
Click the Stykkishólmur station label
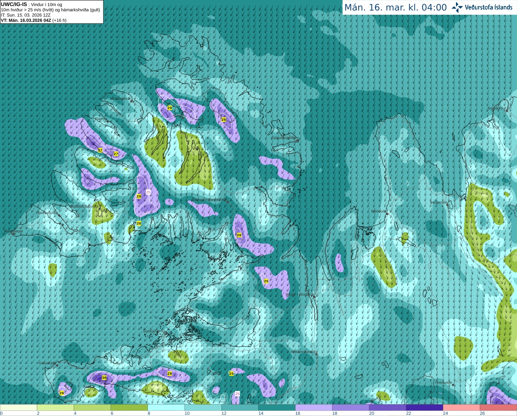click(x=155, y=331)
